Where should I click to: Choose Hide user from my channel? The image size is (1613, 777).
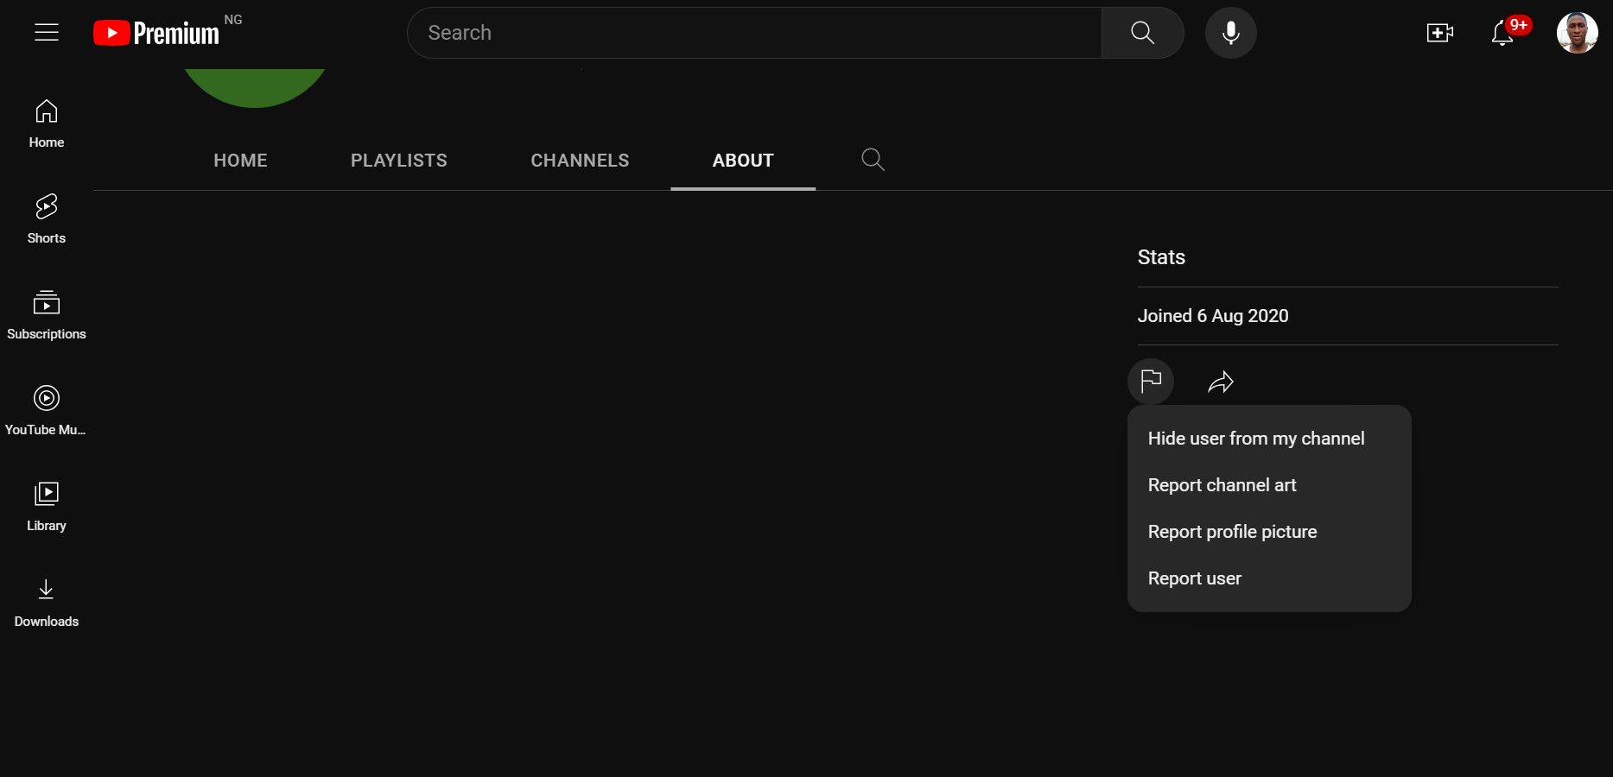(1269, 439)
